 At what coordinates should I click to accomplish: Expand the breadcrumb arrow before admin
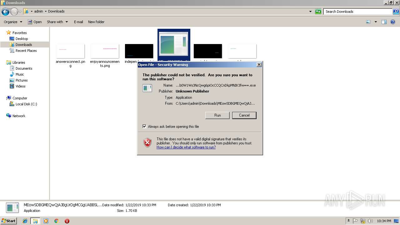point(32,11)
